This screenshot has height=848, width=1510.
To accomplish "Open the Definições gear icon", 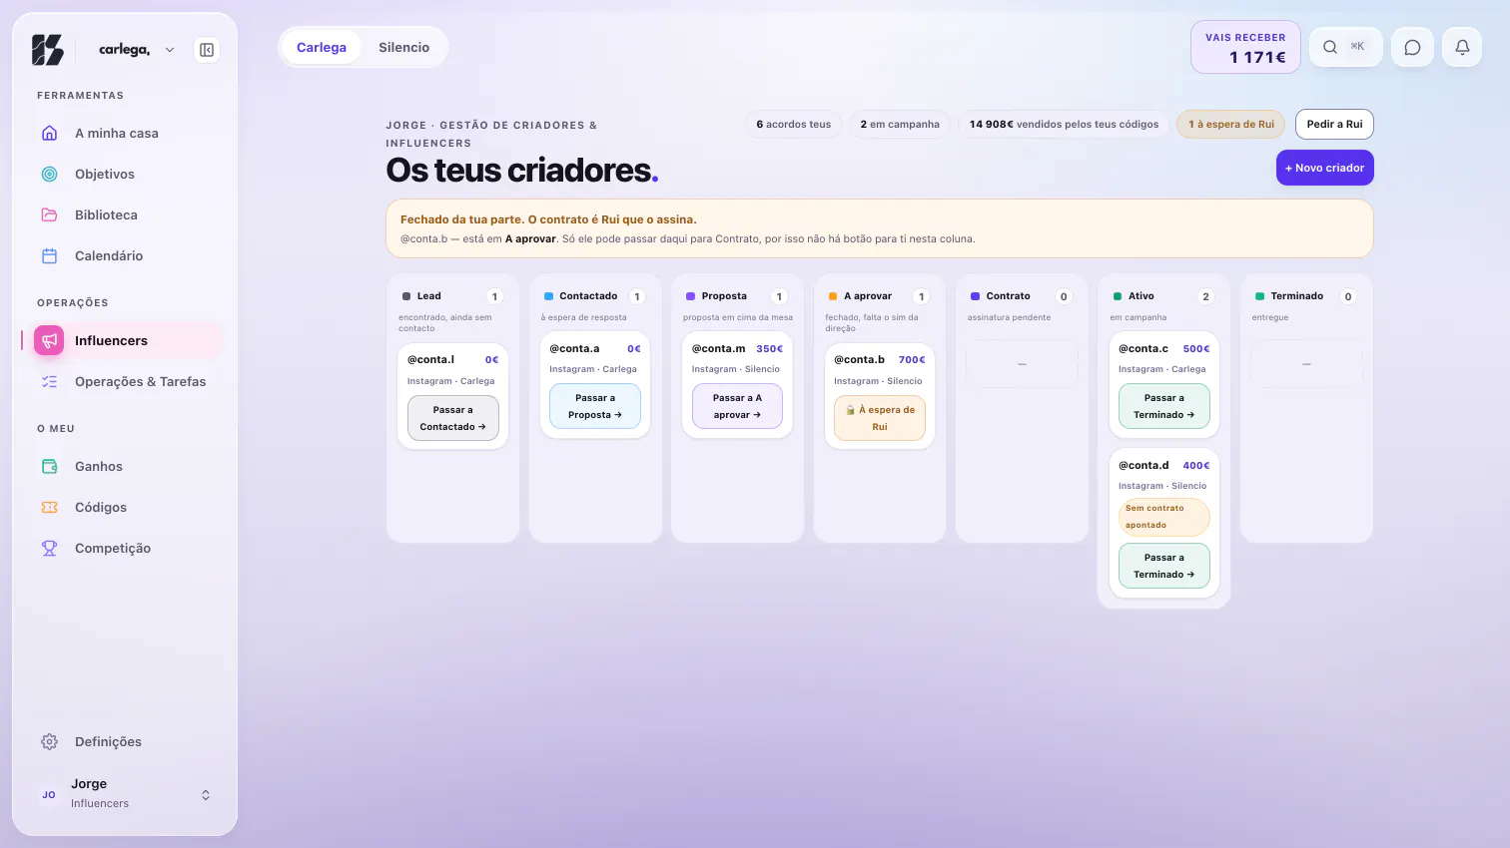I will (49, 741).
